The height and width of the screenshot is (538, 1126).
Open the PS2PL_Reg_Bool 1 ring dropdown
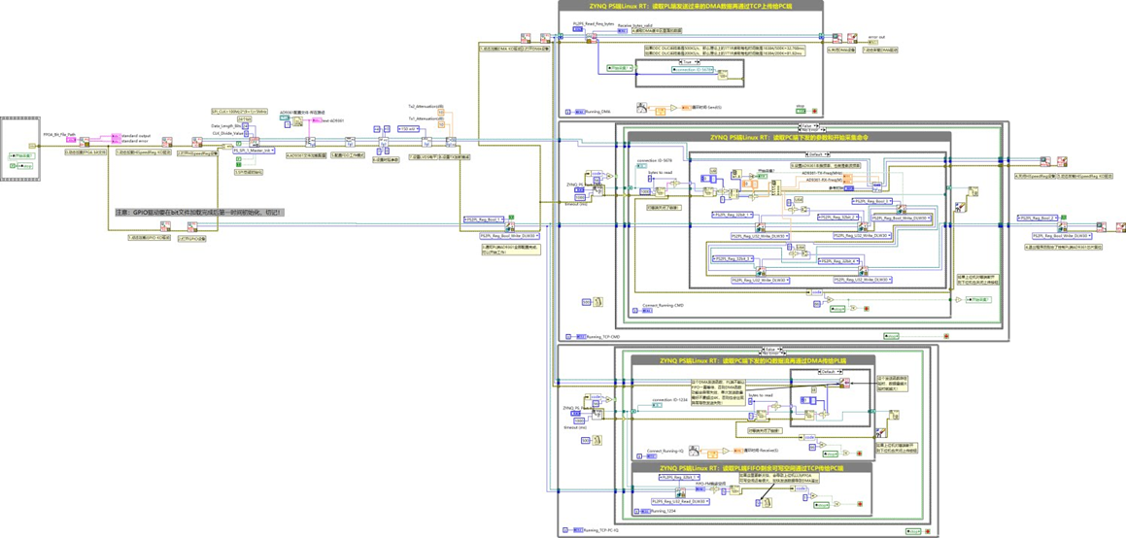pos(484,219)
